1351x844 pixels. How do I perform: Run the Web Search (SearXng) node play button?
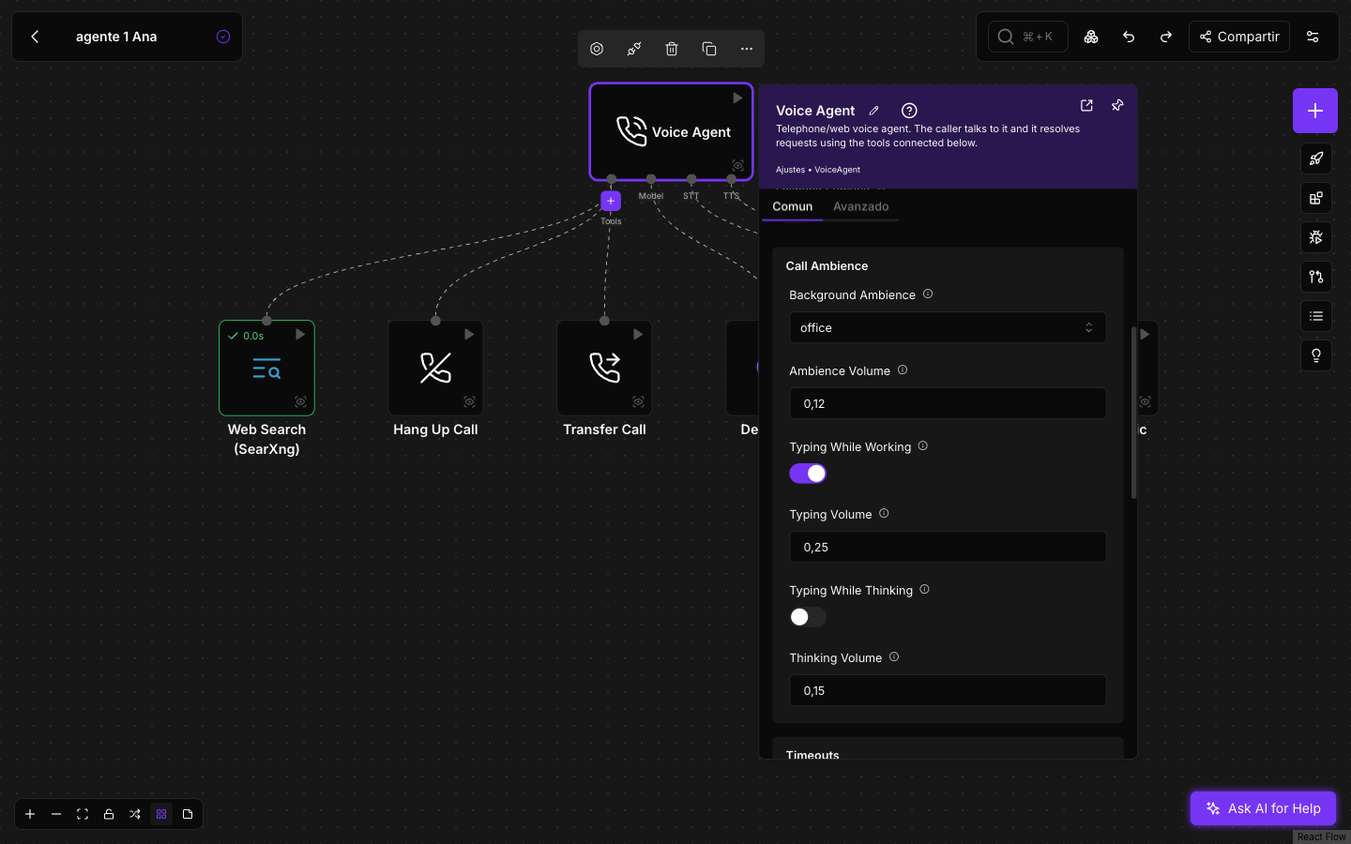(300, 335)
